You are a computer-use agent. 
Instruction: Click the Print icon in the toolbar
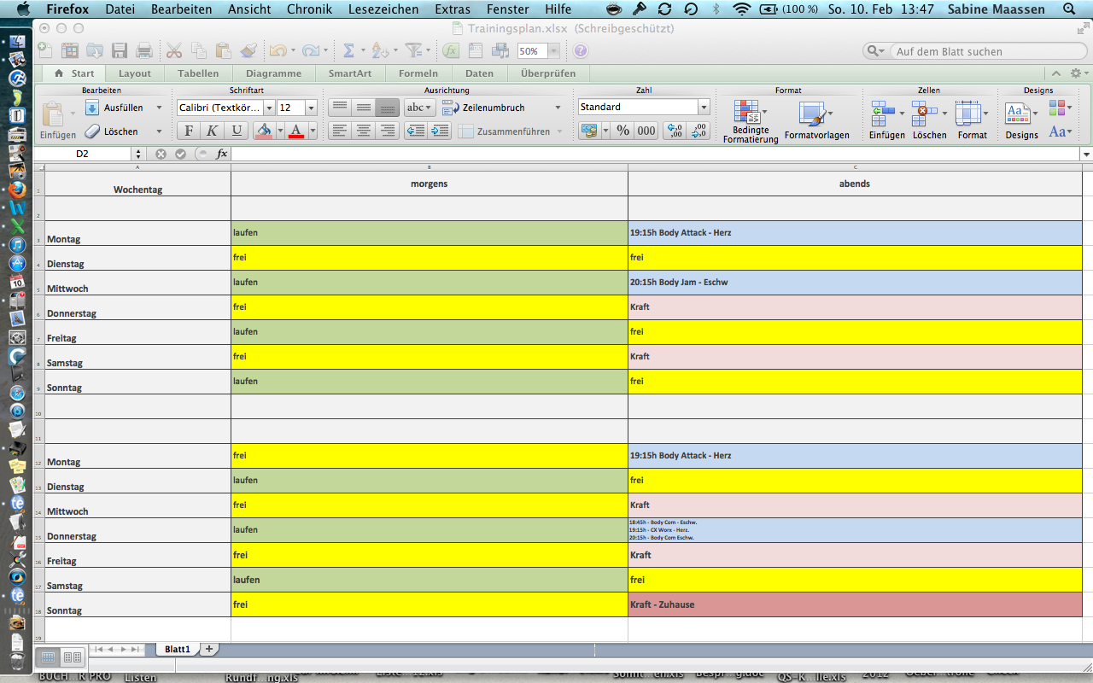[144, 50]
